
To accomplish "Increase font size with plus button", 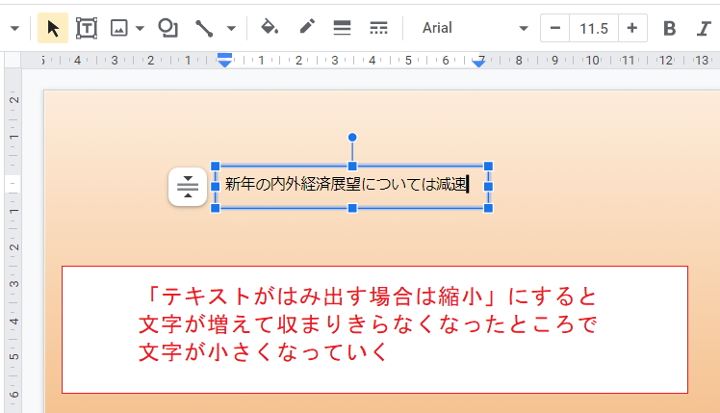I will pyautogui.click(x=632, y=28).
